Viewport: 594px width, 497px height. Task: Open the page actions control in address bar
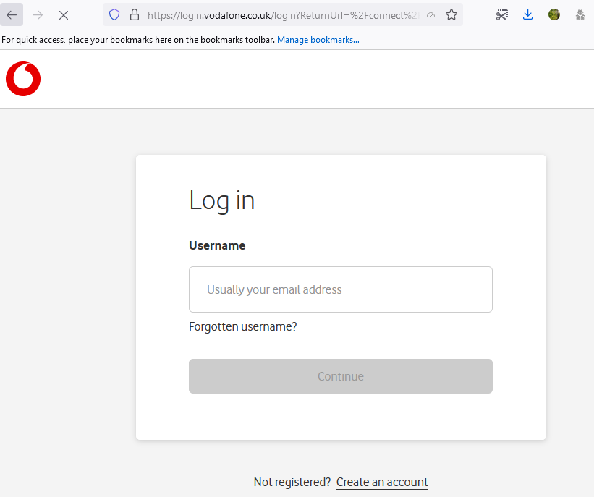coord(430,14)
